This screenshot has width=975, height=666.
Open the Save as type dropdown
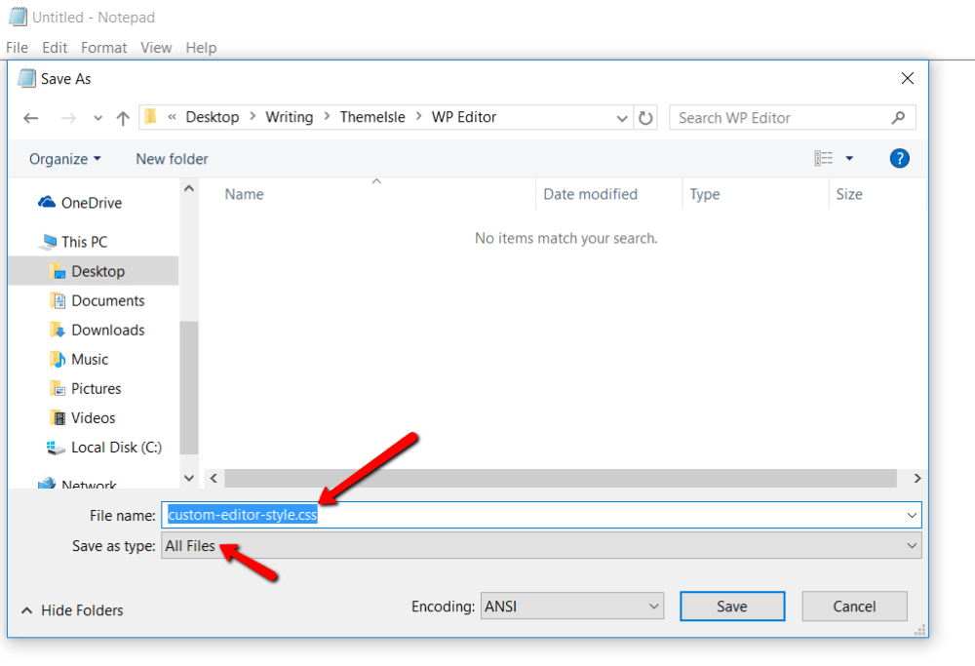click(x=912, y=546)
